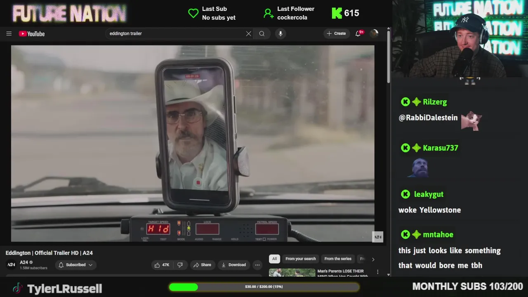Click the search field containing eddington trailer
The image size is (528, 297).
click(x=177, y=33)
